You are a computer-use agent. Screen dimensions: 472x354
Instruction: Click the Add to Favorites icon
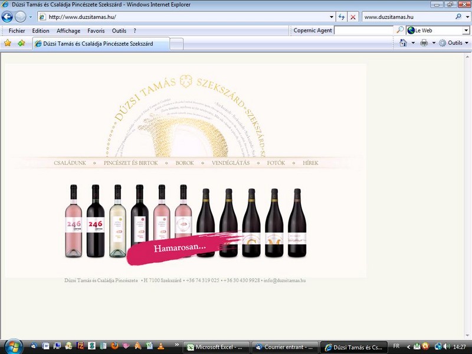coord(21,43)
